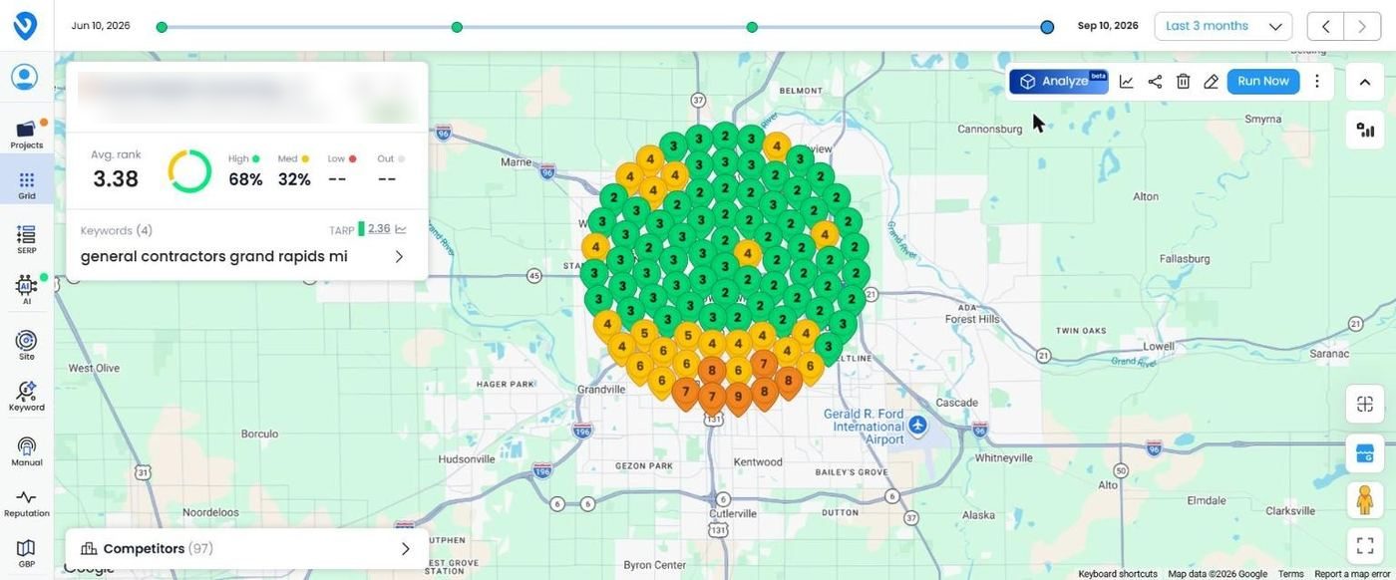This screenshot has width=1396, height=580.
Task: Click the Google logo on map
Action: [89, 568]
